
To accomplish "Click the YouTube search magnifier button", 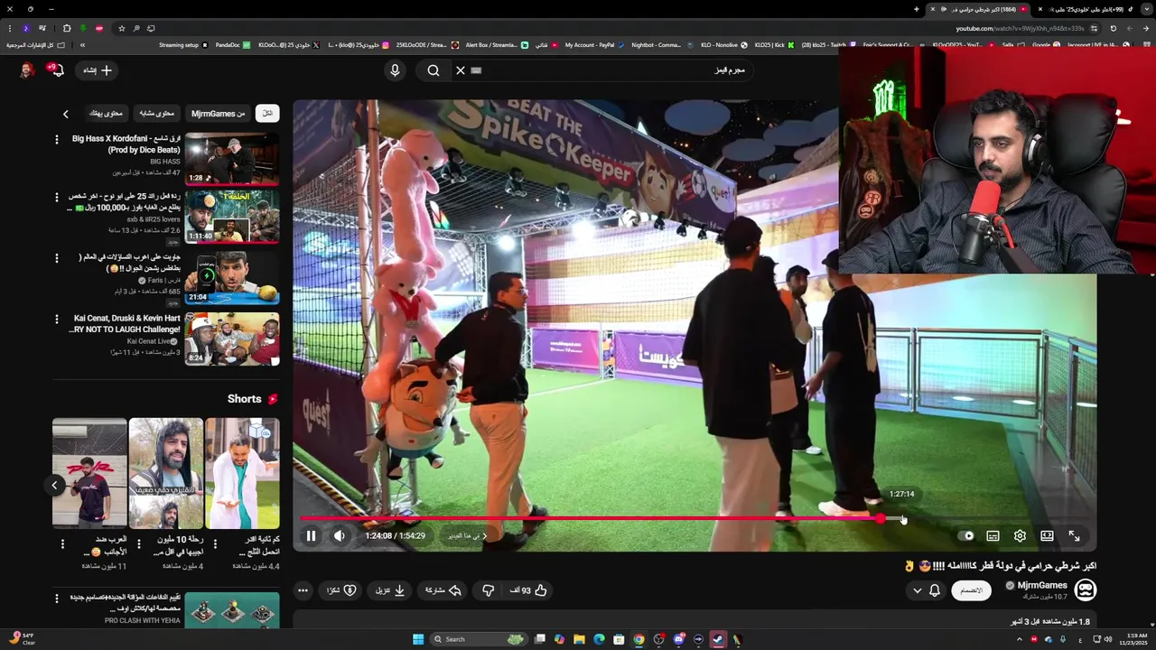I will 433,70.
